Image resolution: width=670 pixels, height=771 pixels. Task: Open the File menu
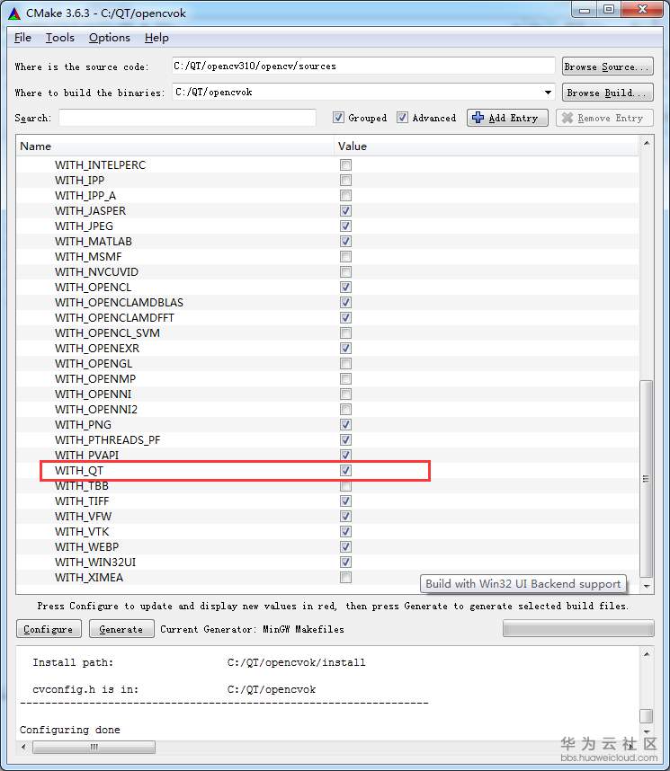tap(22, 38)
